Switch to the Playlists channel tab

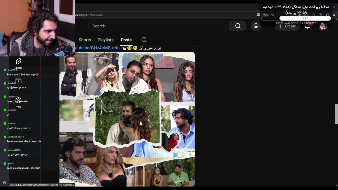point(105,40)
